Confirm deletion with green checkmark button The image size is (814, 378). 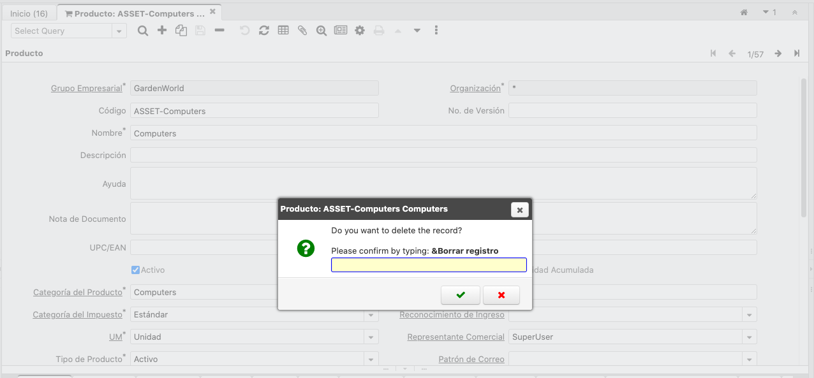pos(460,295)
